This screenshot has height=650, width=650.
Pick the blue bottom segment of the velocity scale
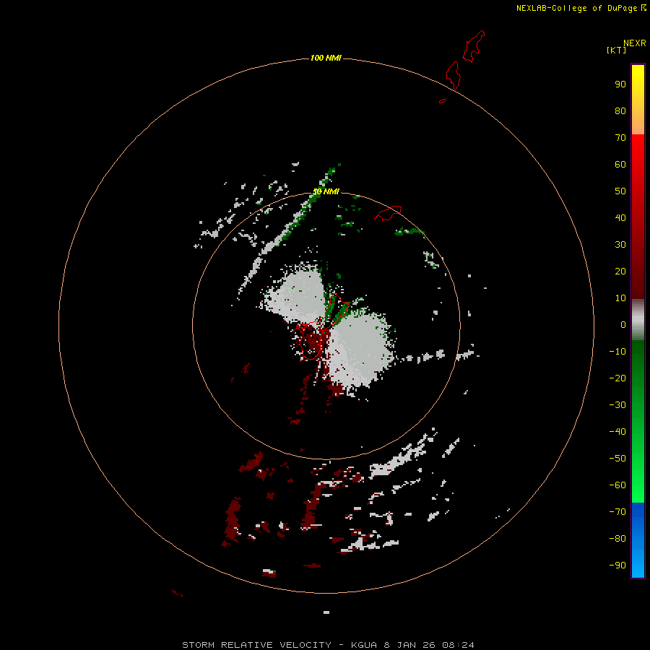[x=638, y=540]
